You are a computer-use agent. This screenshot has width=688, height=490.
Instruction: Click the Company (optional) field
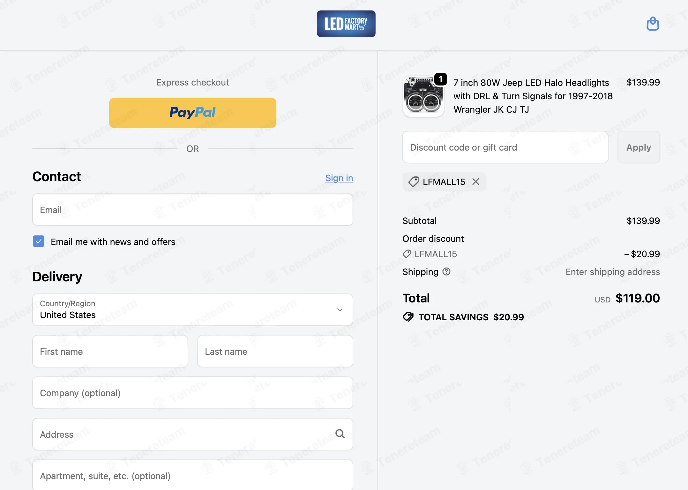click(193, 393)
